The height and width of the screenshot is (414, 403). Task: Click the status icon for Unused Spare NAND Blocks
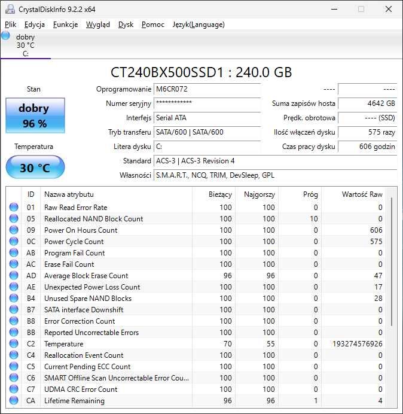coord(14,298)
